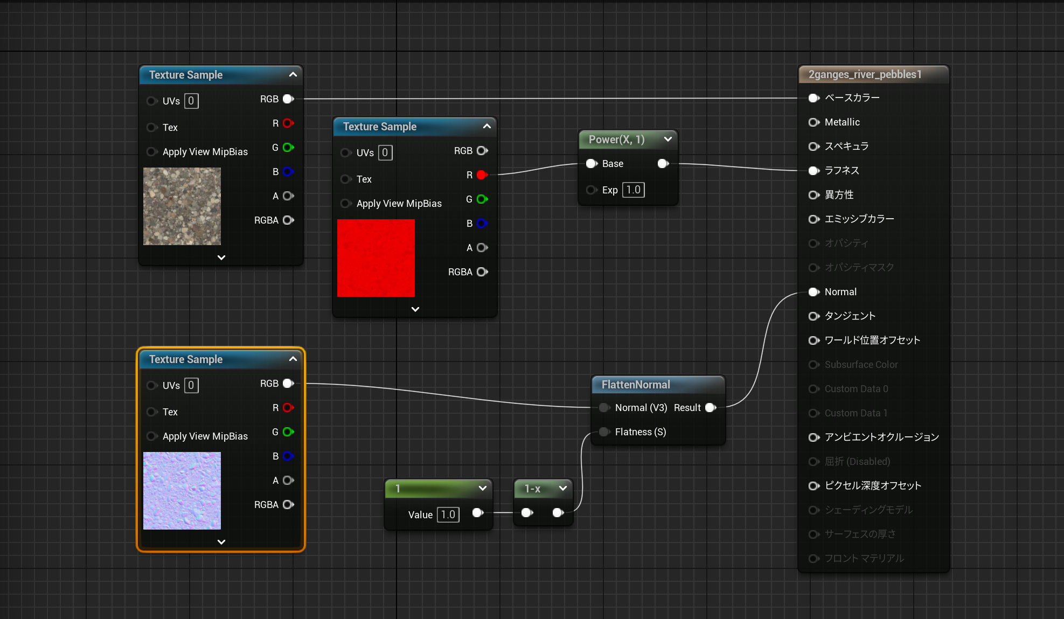Screen dimensions: 1064x619
Task: Expand the Power(X, 1) node chevron
Action: click(668, 140)
